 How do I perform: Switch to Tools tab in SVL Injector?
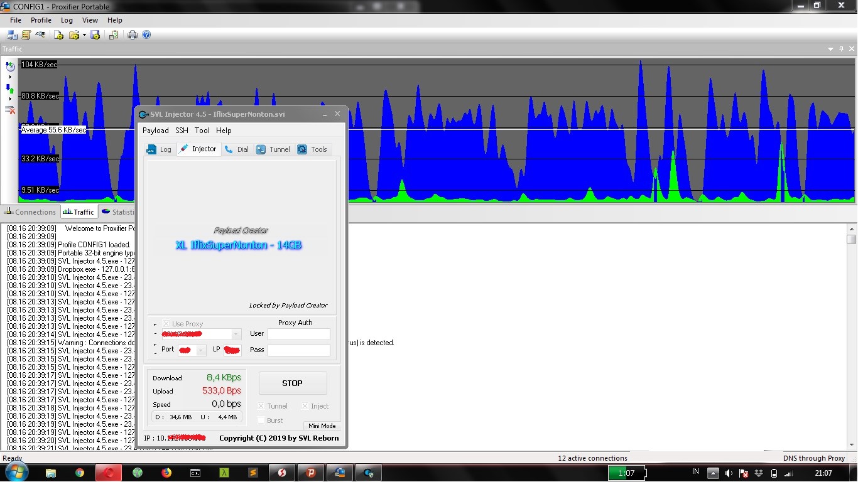(x=313, y=149)
